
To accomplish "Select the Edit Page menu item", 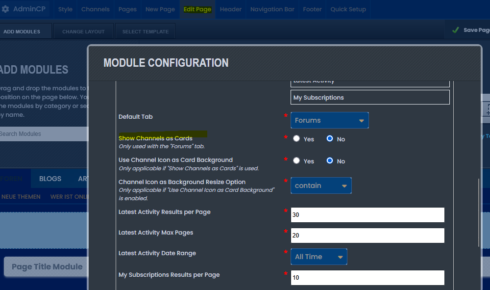I will click(197, 9).
